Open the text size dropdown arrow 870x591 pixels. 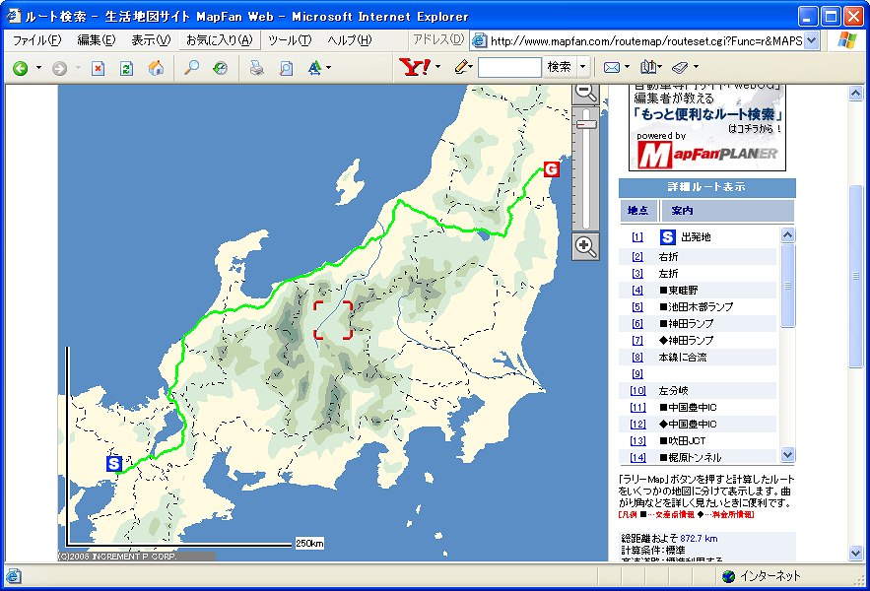coord(328,68)
